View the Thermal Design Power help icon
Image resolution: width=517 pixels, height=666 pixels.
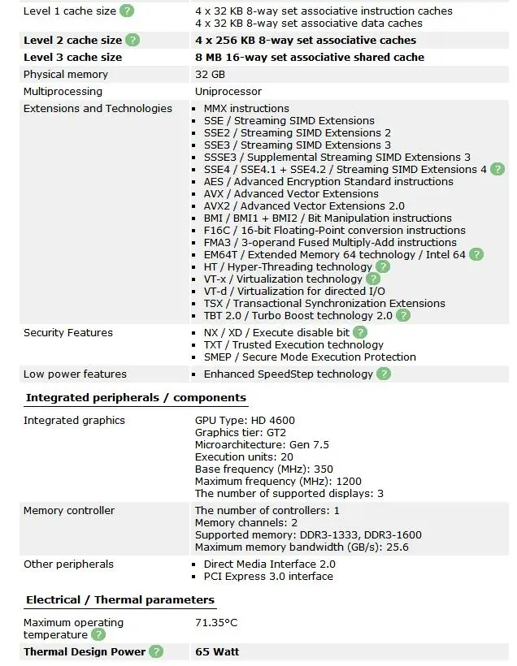coord(156,652)
